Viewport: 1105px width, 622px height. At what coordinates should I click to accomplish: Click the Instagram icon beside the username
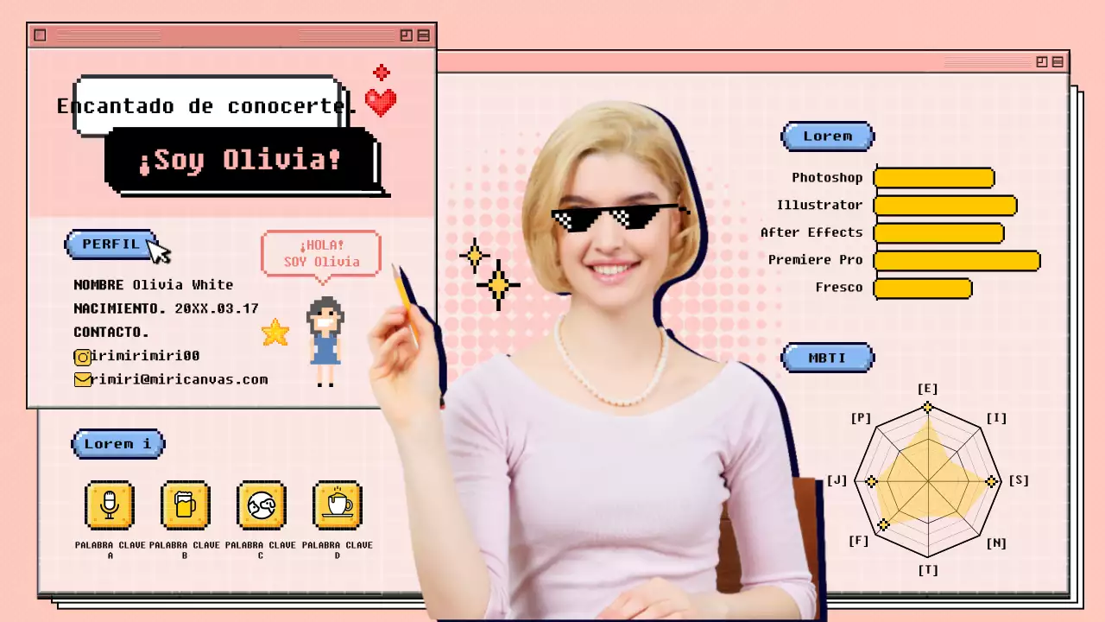[82, 357]
